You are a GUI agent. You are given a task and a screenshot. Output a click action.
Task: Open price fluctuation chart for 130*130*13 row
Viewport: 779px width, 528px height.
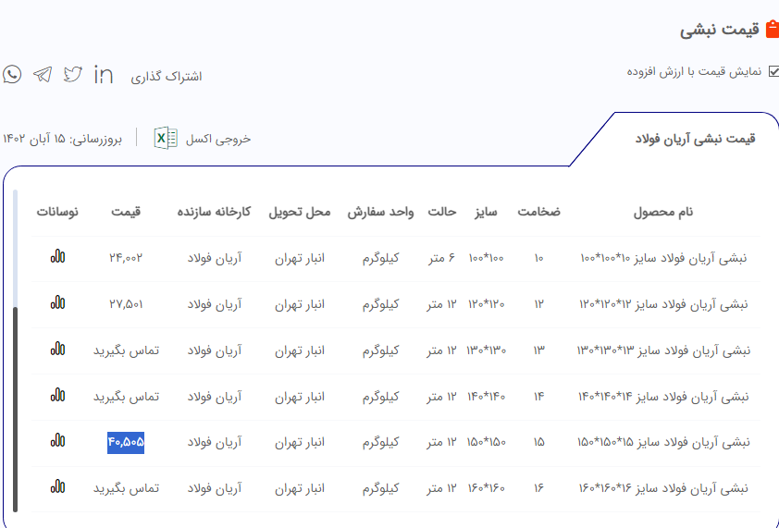58,349
